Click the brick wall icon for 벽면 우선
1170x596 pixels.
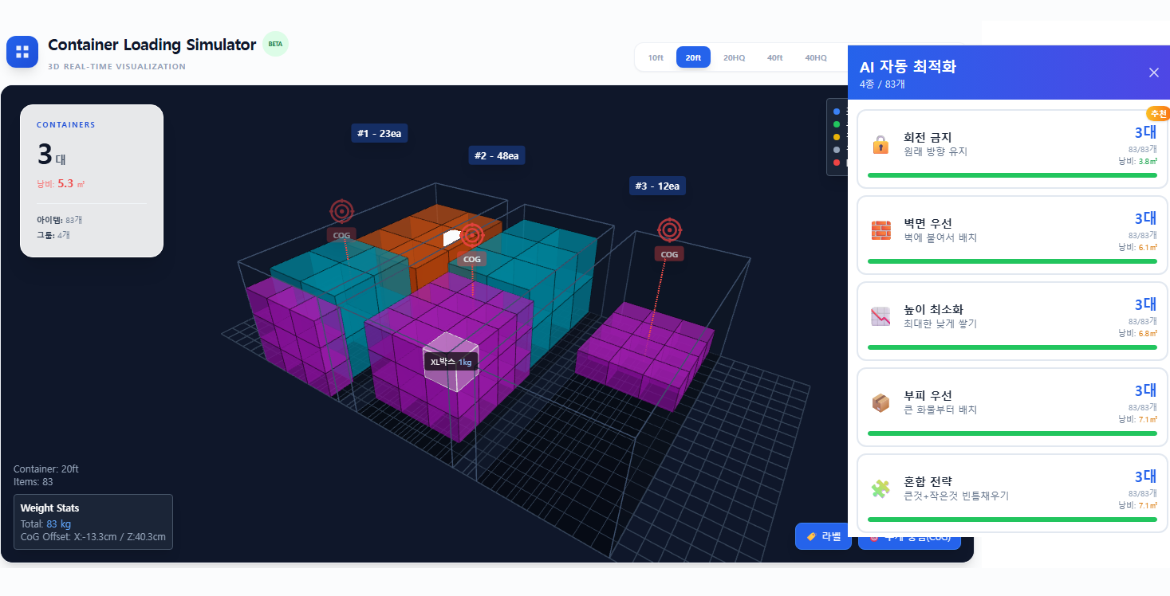pos(880,230)
